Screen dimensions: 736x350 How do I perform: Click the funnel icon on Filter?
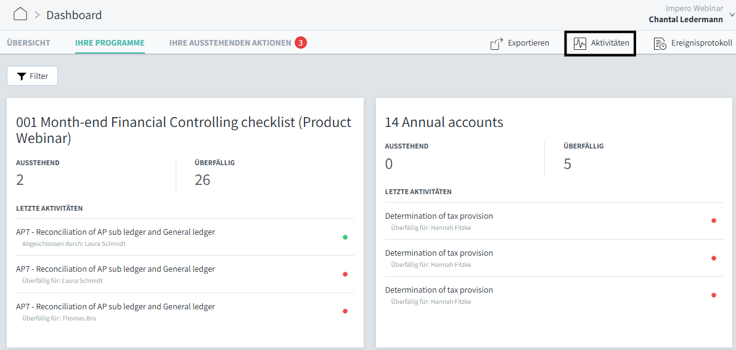click(x=22, y=76)
